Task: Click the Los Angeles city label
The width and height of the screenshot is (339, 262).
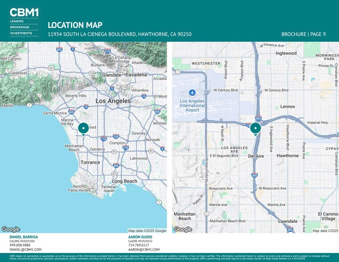Action: [x=113, y=101]
